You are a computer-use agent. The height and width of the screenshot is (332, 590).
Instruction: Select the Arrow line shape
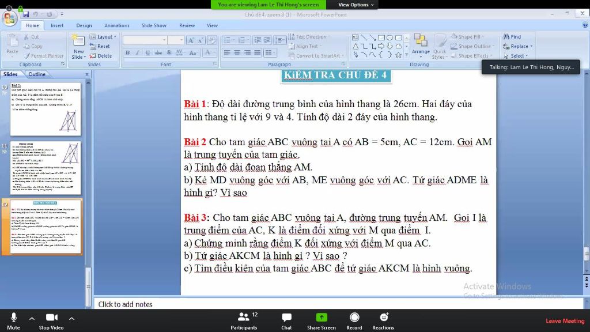pyautogui.click(x=373, y=37)
